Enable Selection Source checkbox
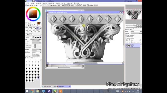167x93 pixels. [x=126, y=38]
